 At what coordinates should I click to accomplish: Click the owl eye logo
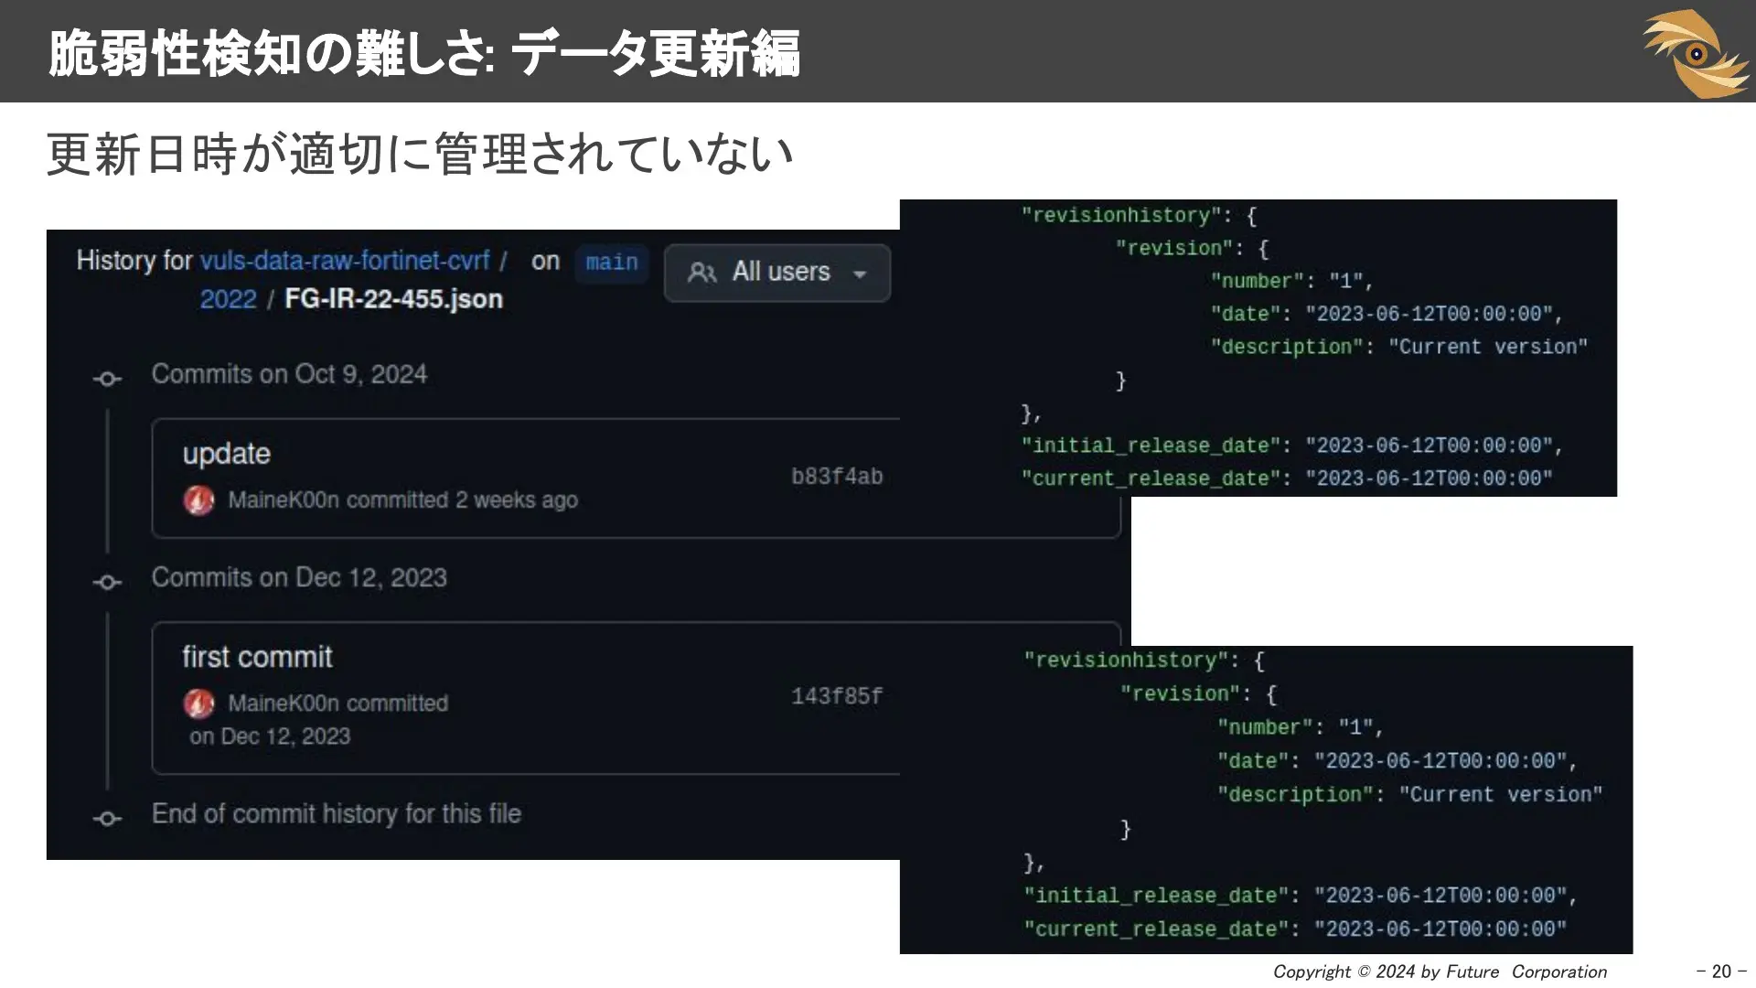[x=1697, y=53]
